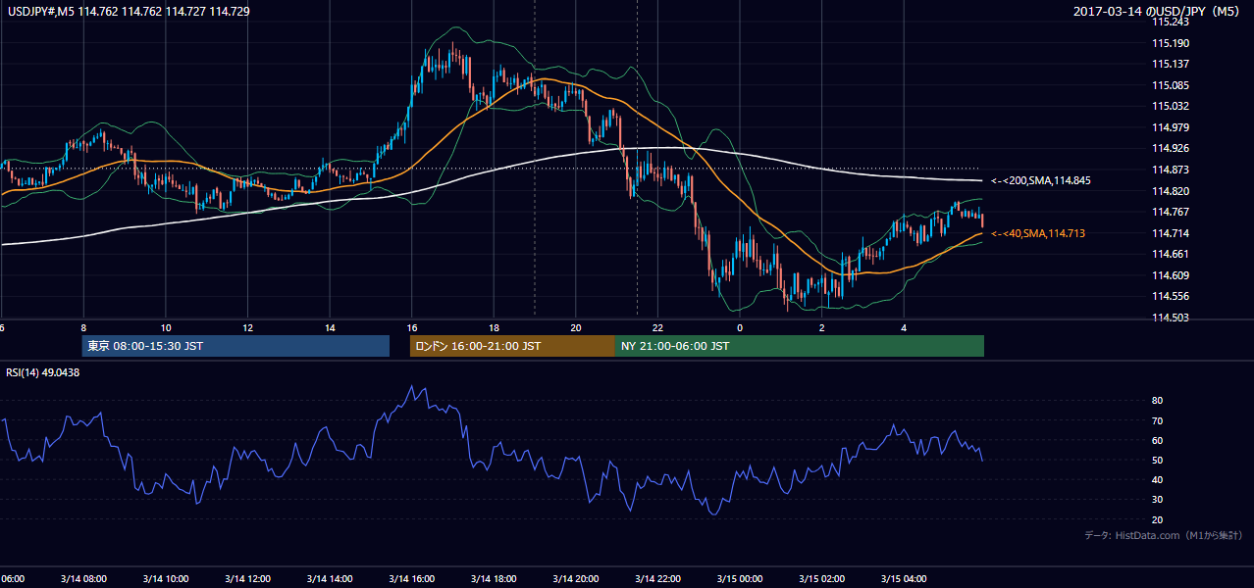Click the RSI 30 level label

(1158, 500)
